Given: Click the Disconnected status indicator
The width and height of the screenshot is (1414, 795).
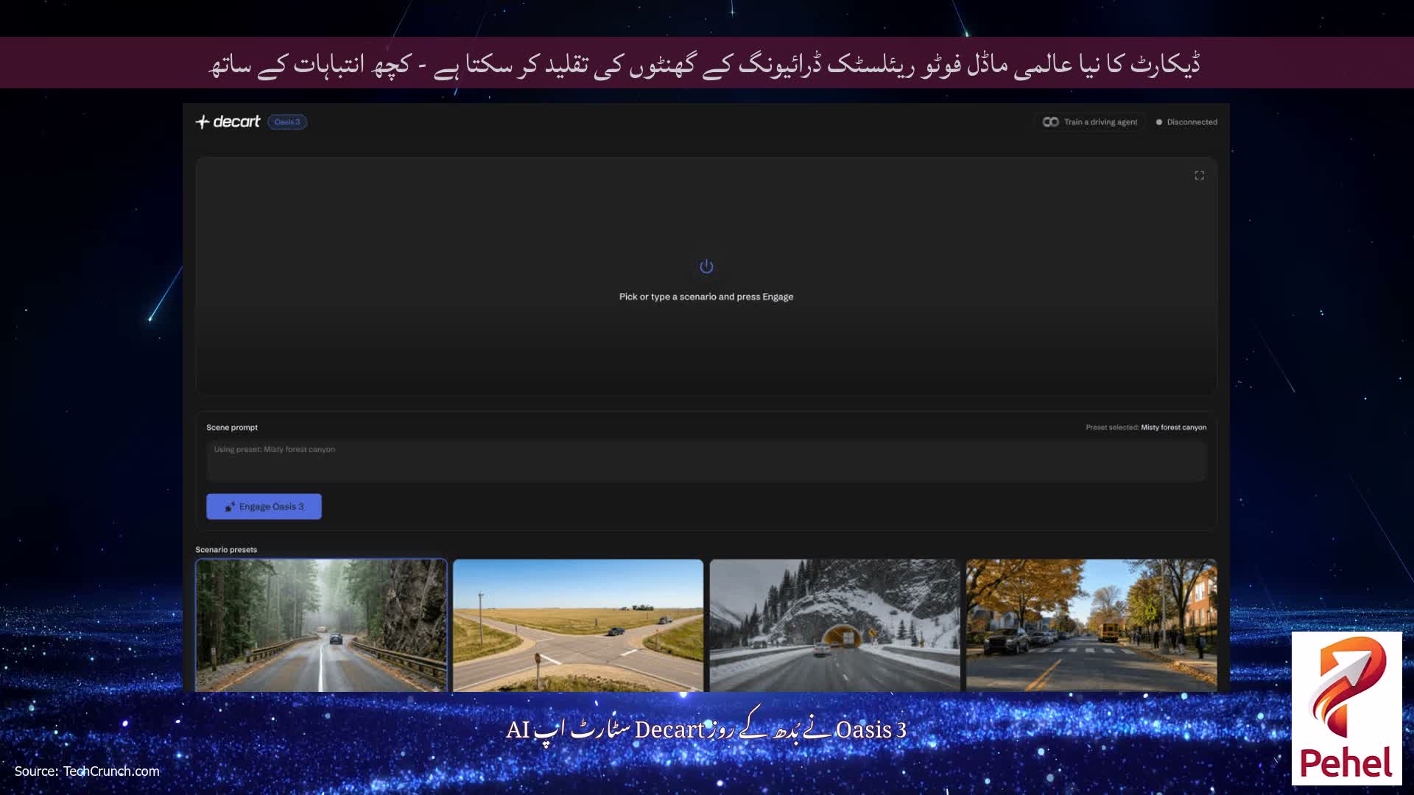Looking at the screenshot, I should [1186, 122].
